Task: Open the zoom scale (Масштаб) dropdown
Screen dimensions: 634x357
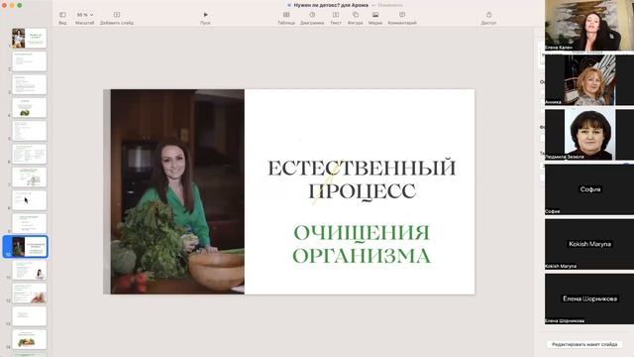Action: point(85,15)
